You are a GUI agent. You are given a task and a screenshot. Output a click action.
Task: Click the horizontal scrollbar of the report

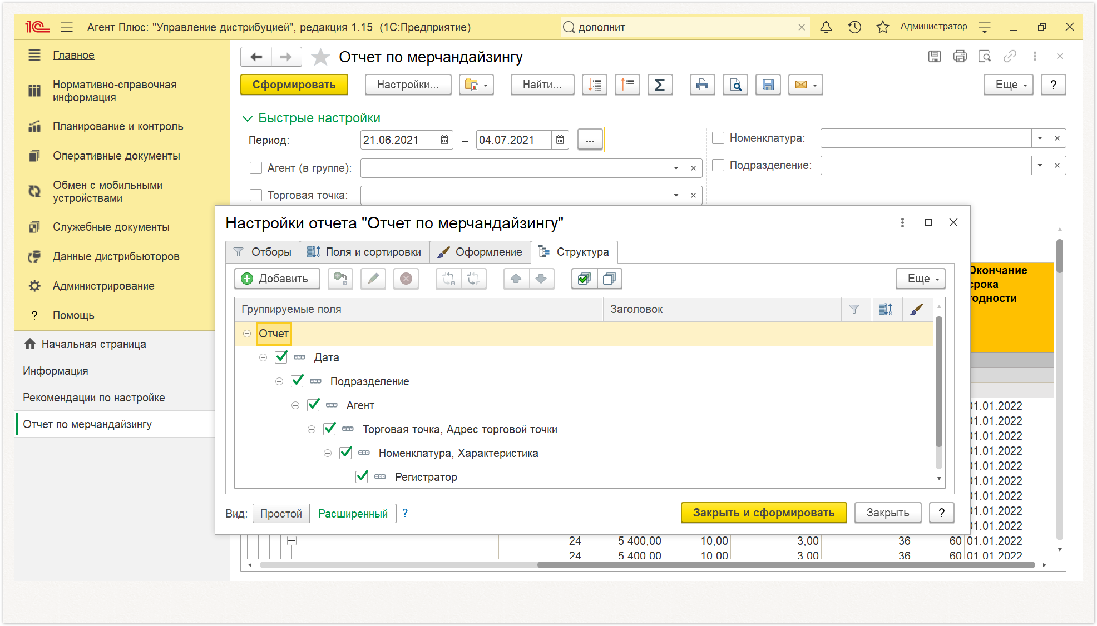click(x=647, y=565)
